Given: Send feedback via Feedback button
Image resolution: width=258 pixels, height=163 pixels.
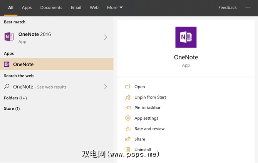Looking at the screenshot, I should [x=227, y=8].
